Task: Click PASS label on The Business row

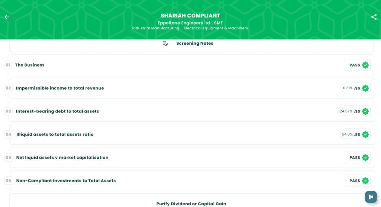Action: click(355, 65)
